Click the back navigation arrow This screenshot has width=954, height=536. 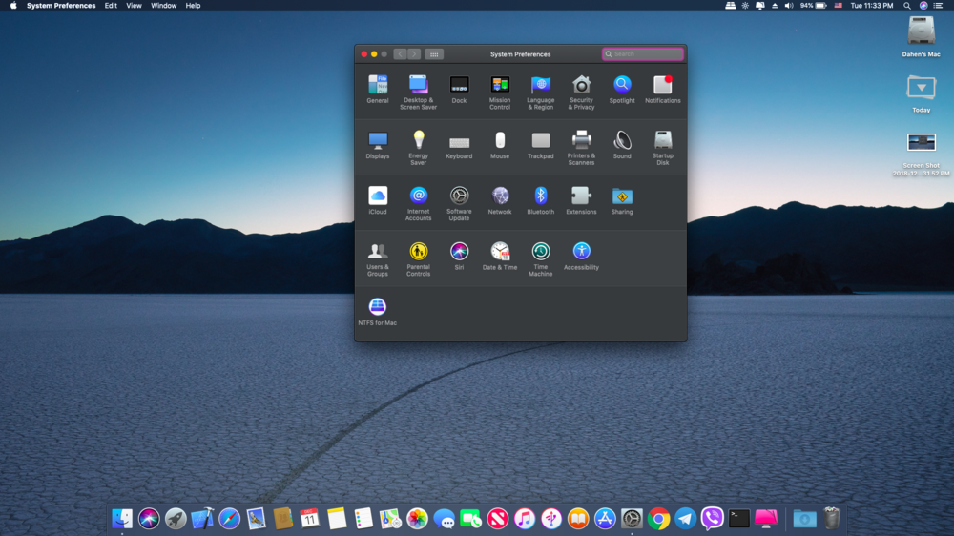click(401, 54)
